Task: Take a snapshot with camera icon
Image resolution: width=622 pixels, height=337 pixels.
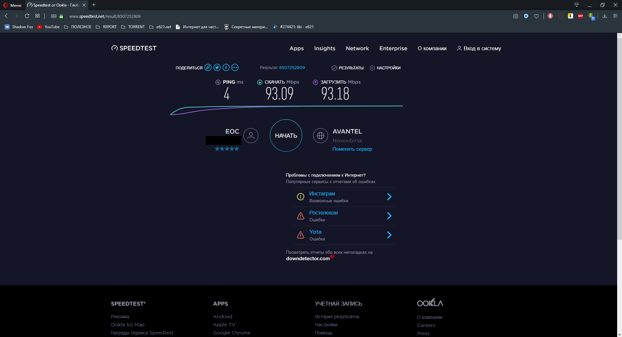Action: pos(516,16)
